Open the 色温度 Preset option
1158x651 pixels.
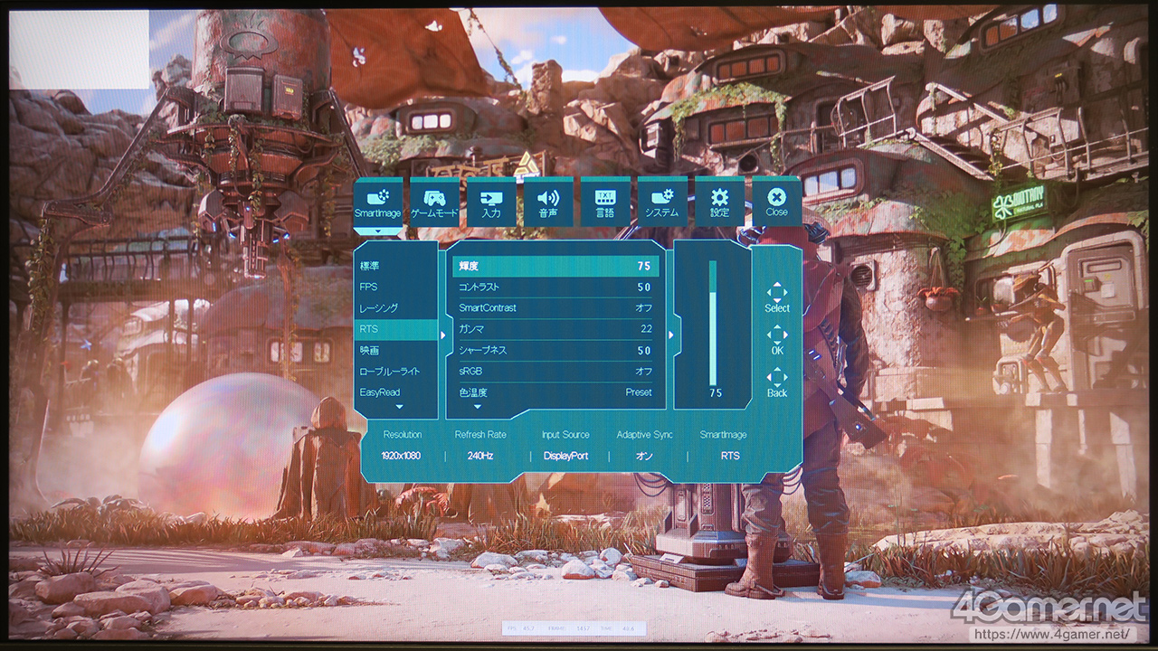pos(555,392)
